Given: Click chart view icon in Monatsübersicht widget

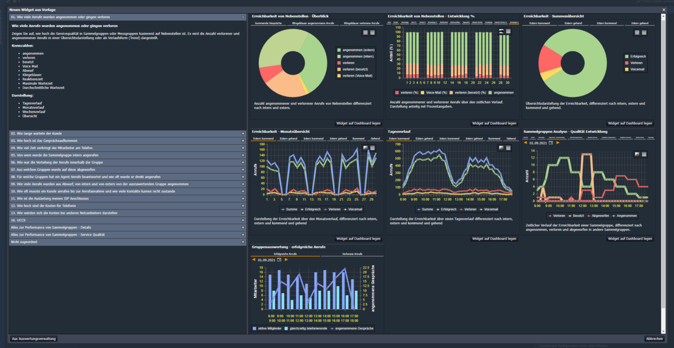Looking at the screenshot, I should (x=365, y=147).
